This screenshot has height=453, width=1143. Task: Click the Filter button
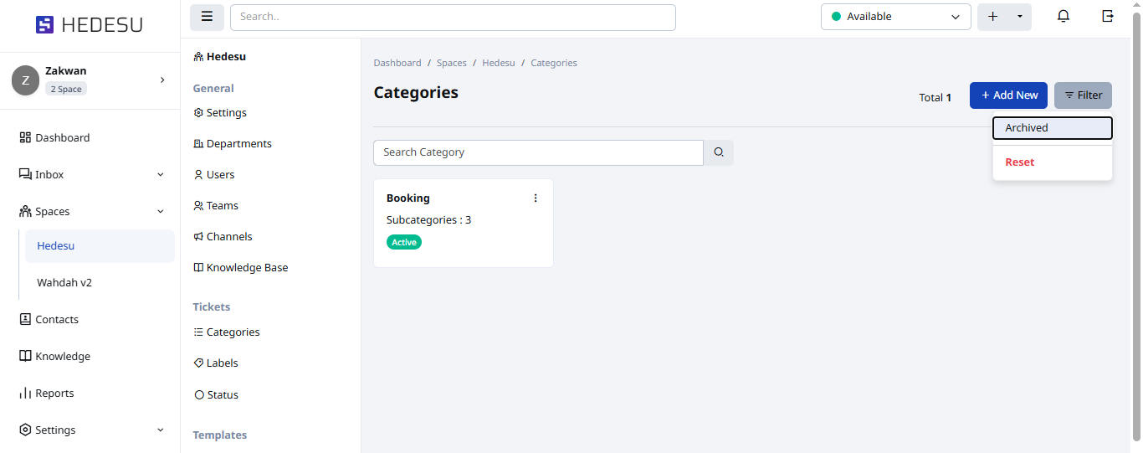(x=1083, y=95)
